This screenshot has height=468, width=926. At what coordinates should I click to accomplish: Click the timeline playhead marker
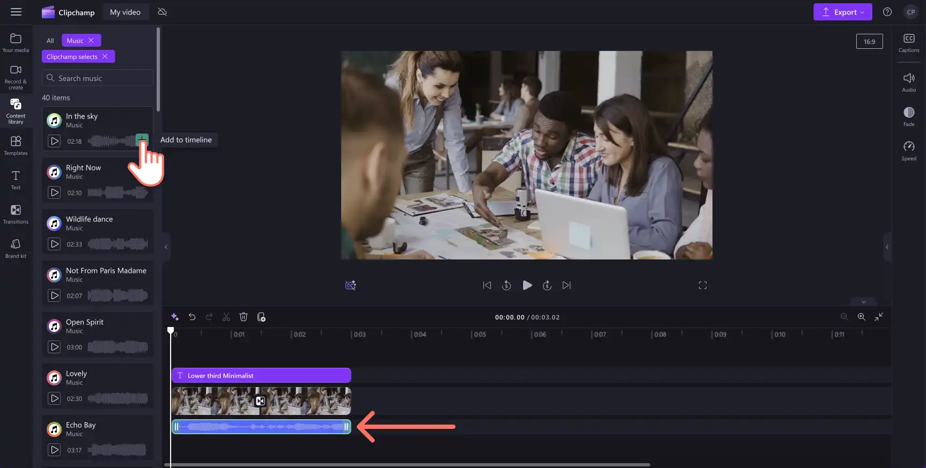[x=171, y=331]
